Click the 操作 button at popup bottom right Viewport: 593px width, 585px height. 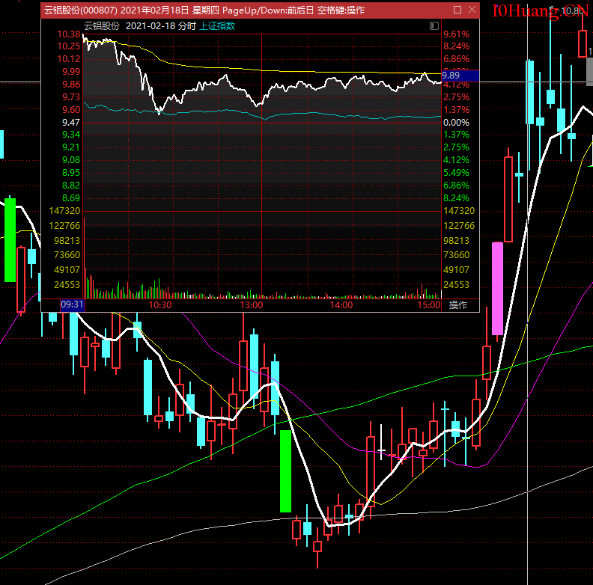(457, 305)
